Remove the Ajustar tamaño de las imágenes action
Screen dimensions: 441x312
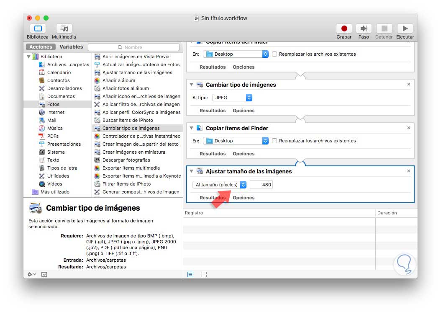409,171
